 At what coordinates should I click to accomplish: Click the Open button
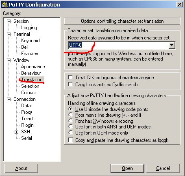pos(127,168)
